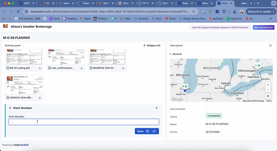The image size is (277, 151).
Task: Click map stop marker 1 near Toronto
Action: coord(257,65)
